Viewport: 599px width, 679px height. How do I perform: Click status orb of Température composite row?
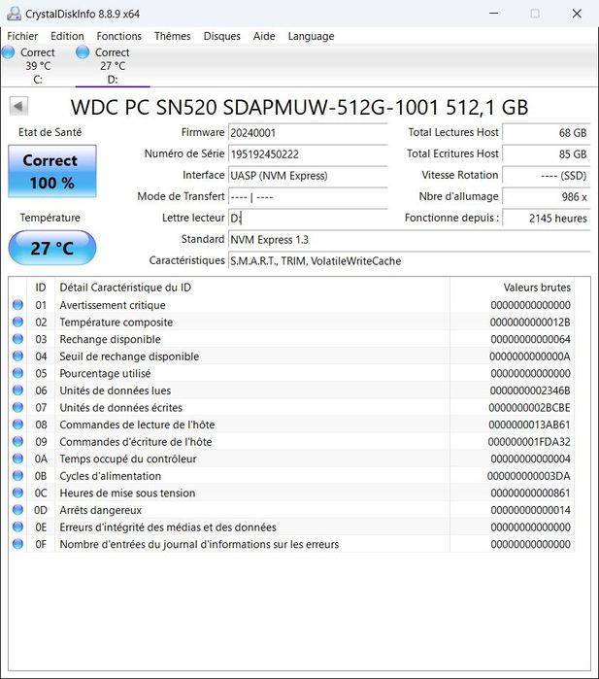coord(17,322)
